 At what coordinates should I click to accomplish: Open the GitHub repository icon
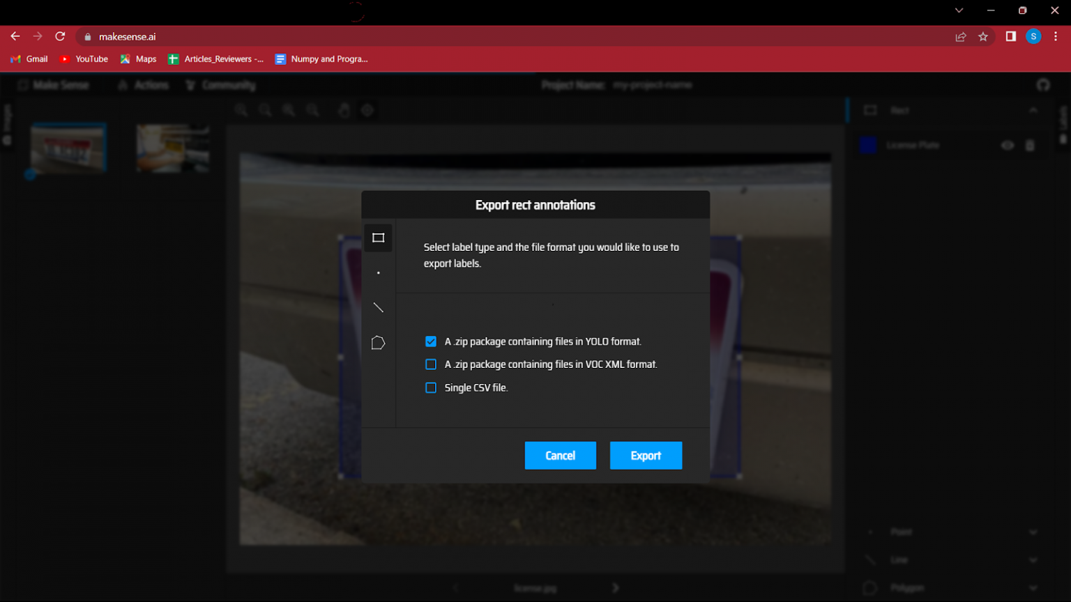(1042, 84)
